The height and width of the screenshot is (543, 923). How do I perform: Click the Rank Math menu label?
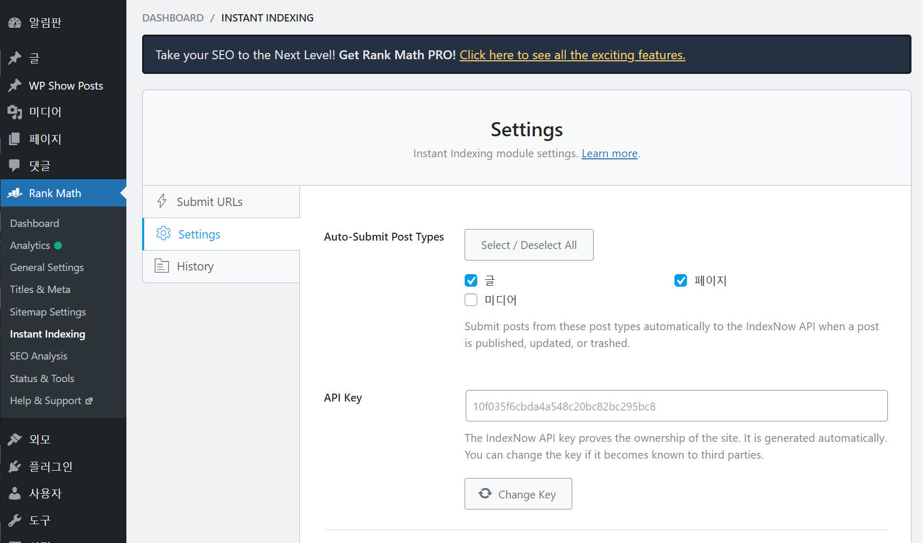(55, 193)
